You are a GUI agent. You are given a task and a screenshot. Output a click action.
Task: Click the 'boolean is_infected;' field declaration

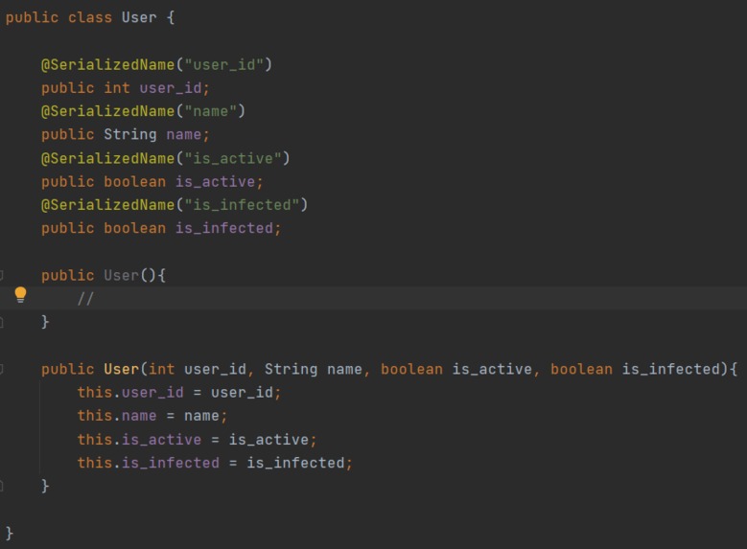coord(193,228)
